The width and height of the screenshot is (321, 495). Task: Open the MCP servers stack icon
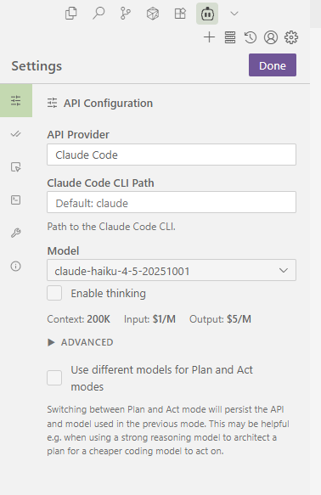230,37
